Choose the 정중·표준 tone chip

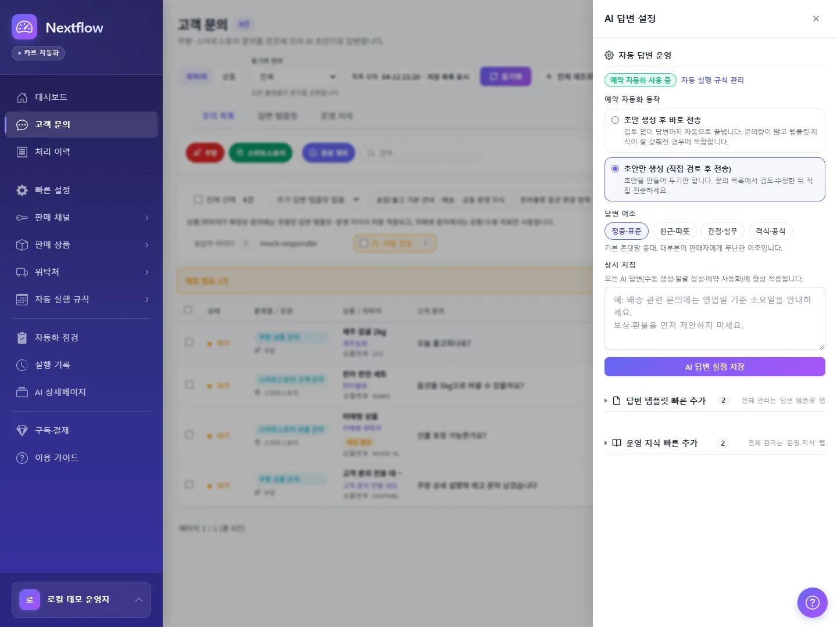tap(627, 231)
